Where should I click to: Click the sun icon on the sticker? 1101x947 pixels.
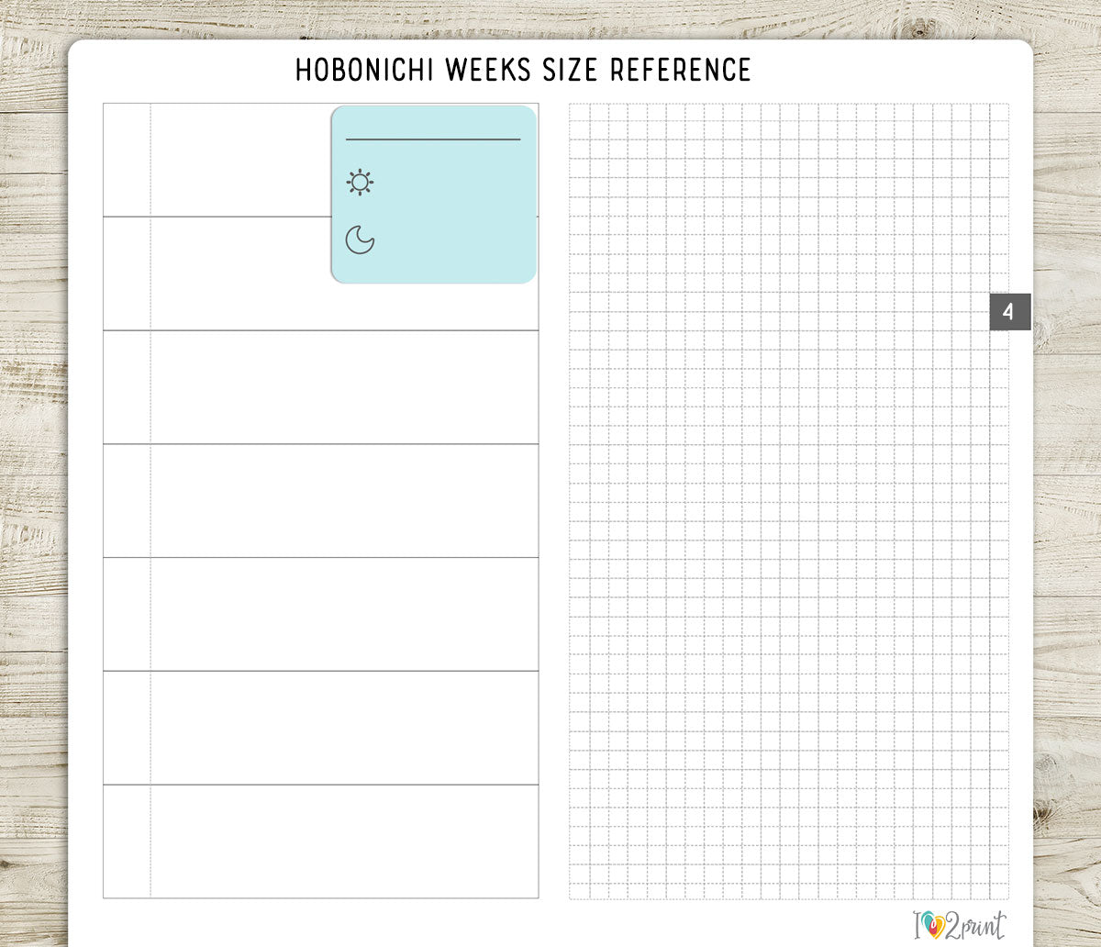[360, 183]
